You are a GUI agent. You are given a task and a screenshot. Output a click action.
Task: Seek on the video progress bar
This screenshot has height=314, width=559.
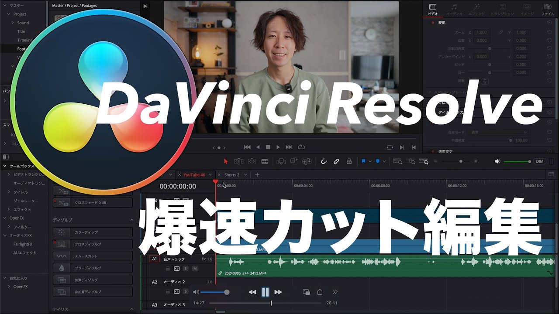click(265, 303)
